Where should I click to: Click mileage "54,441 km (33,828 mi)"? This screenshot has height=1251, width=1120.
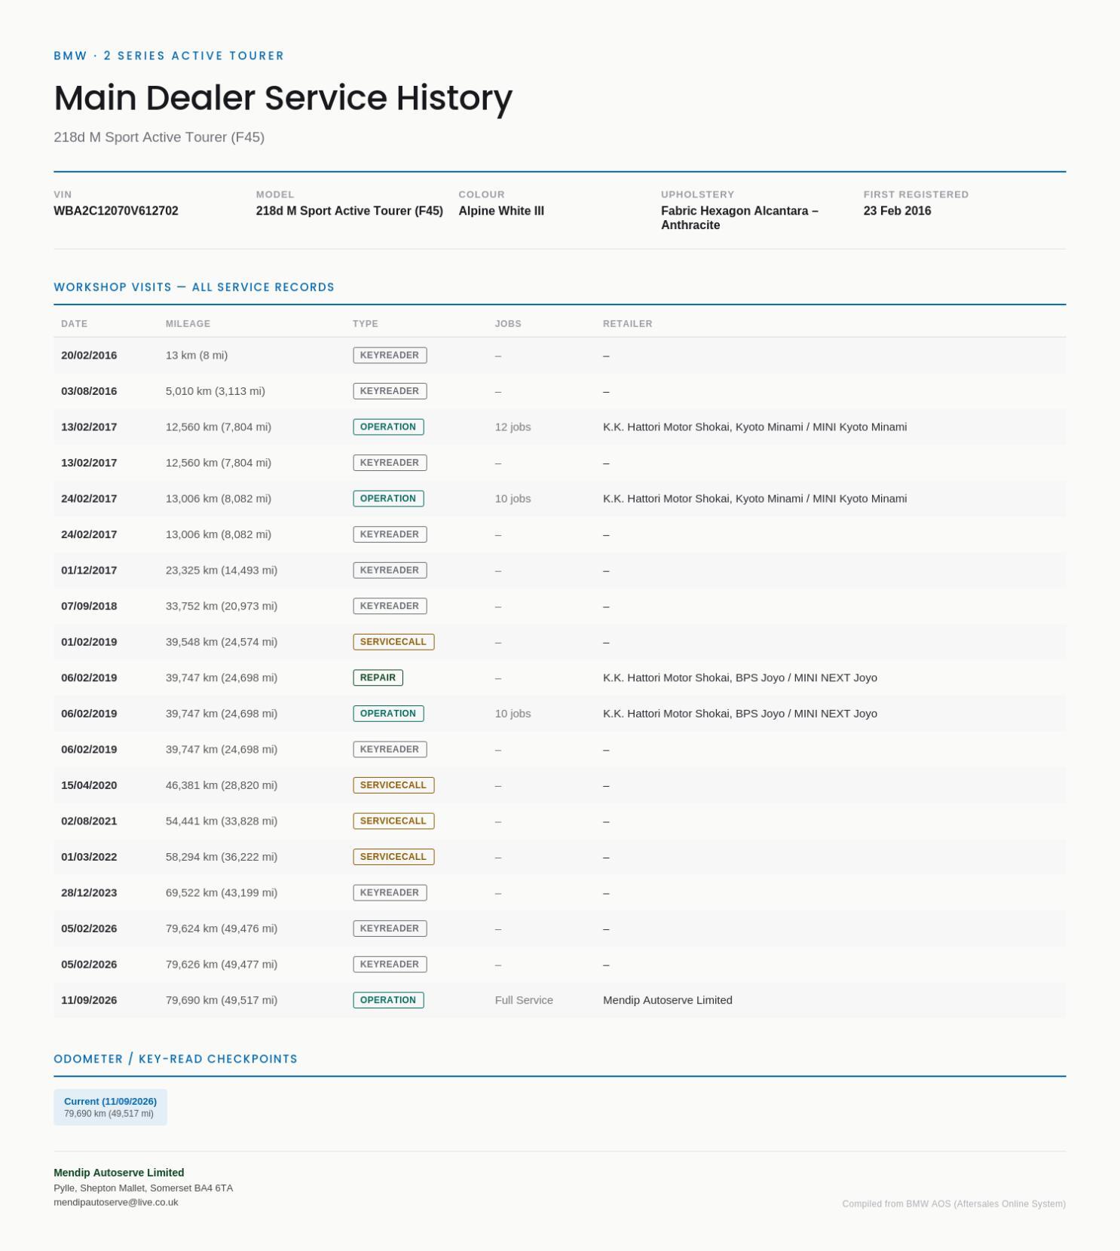[x=222, y=821]
